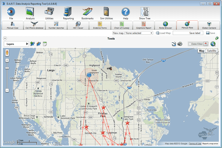Click the gun icon marker on the map
Screen dimensions: 222x148
click(109, 69)
